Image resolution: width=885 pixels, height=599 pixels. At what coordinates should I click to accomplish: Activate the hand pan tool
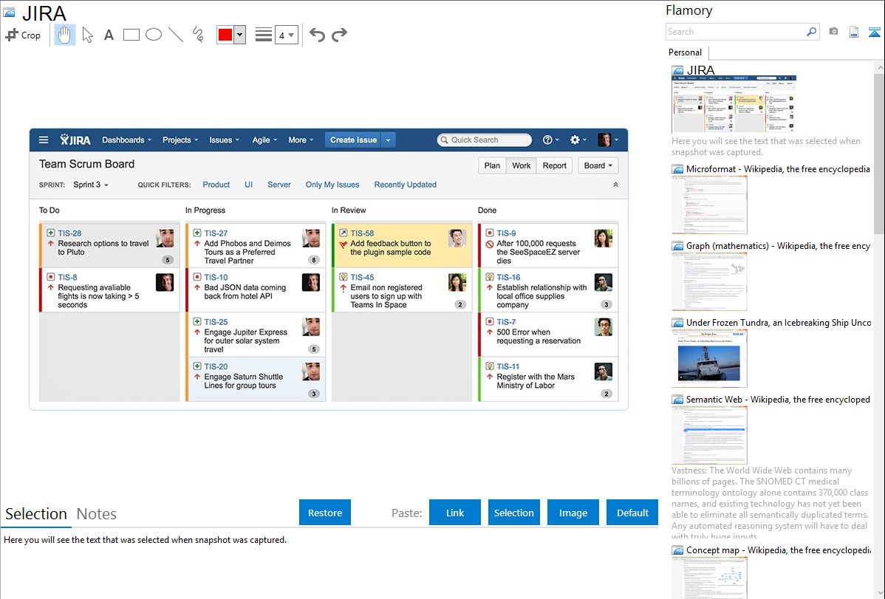65,35
